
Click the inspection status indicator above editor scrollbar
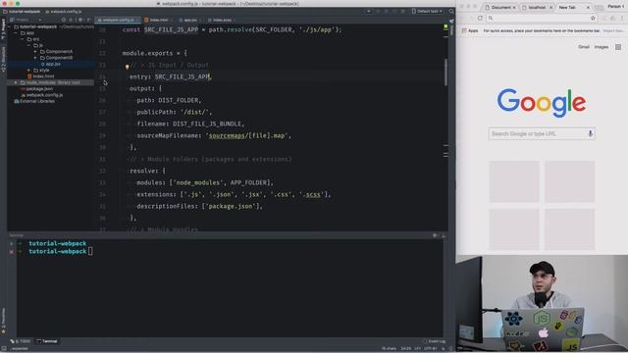[x=445, y=26]
